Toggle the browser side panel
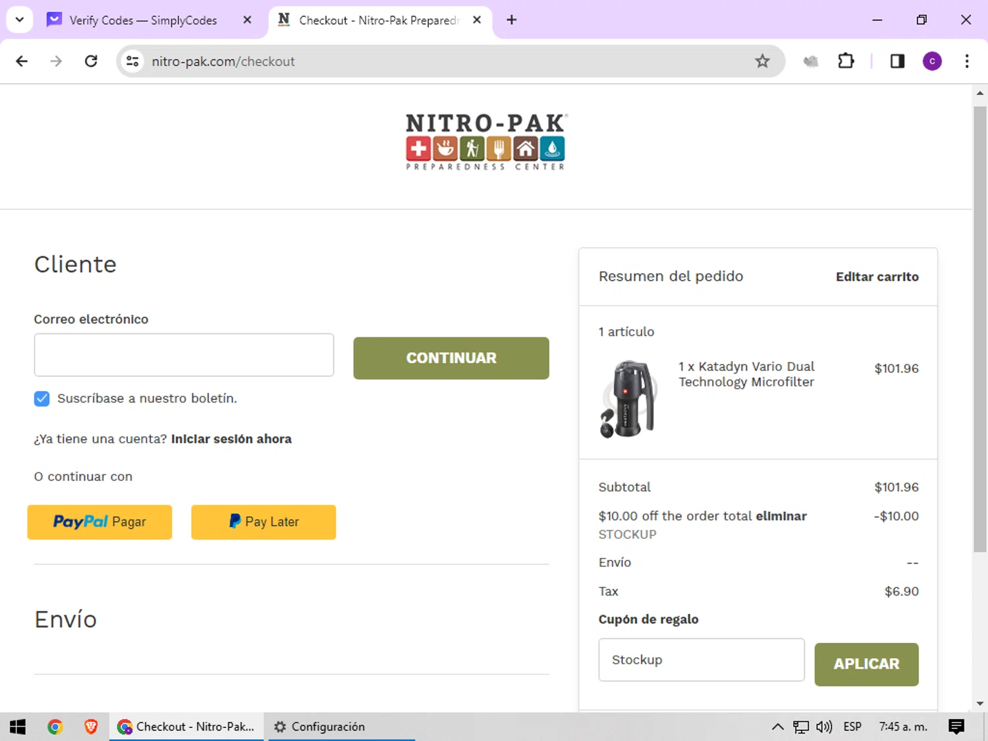 click(897, 61)
